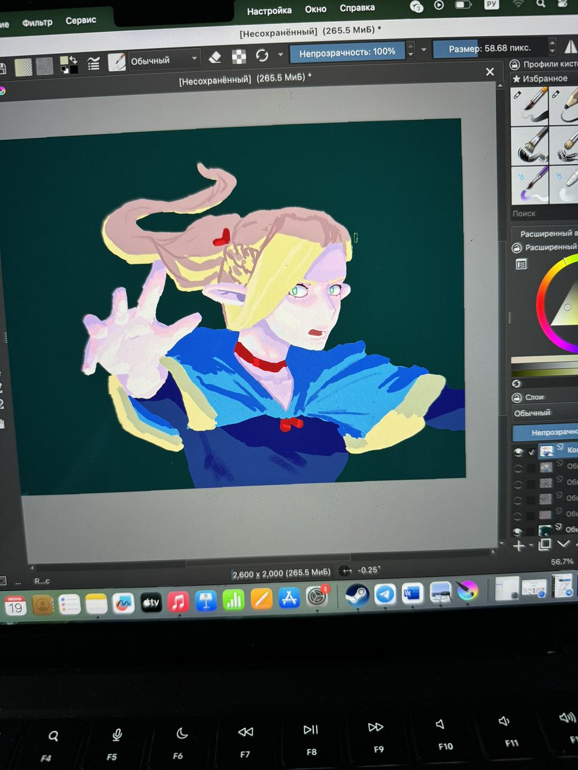Click the foreground/background color swatch
Image resolution: width=578 pixels, height=770 pixels.
click(x=69, y=64)
